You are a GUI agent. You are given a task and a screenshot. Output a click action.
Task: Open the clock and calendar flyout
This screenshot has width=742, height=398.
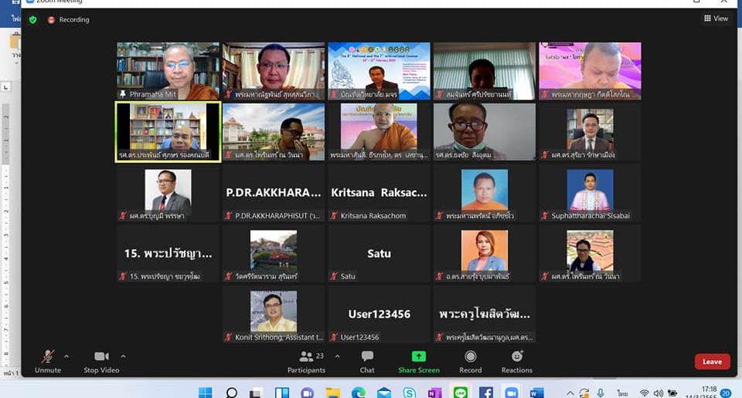[702, 392]
